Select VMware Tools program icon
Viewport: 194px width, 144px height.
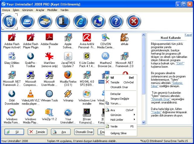[49, 96]
